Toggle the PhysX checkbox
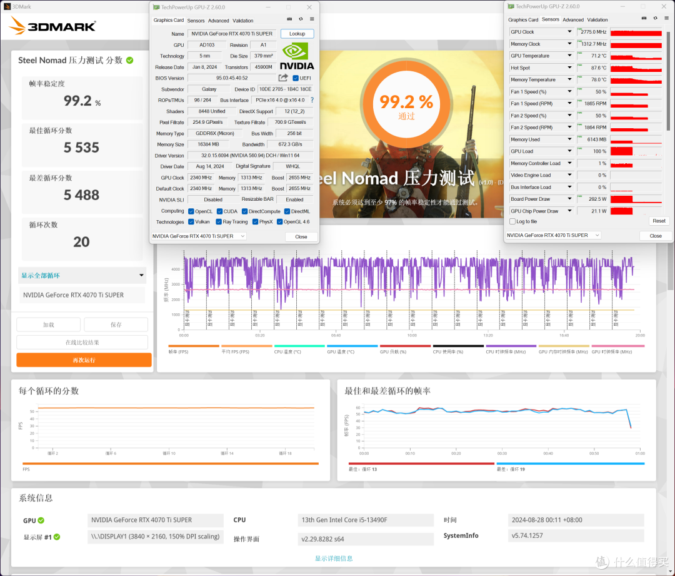The image size is (675, 576). [x=255, y=222]
